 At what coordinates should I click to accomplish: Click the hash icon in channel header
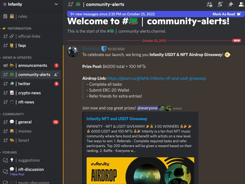point(70,4)
